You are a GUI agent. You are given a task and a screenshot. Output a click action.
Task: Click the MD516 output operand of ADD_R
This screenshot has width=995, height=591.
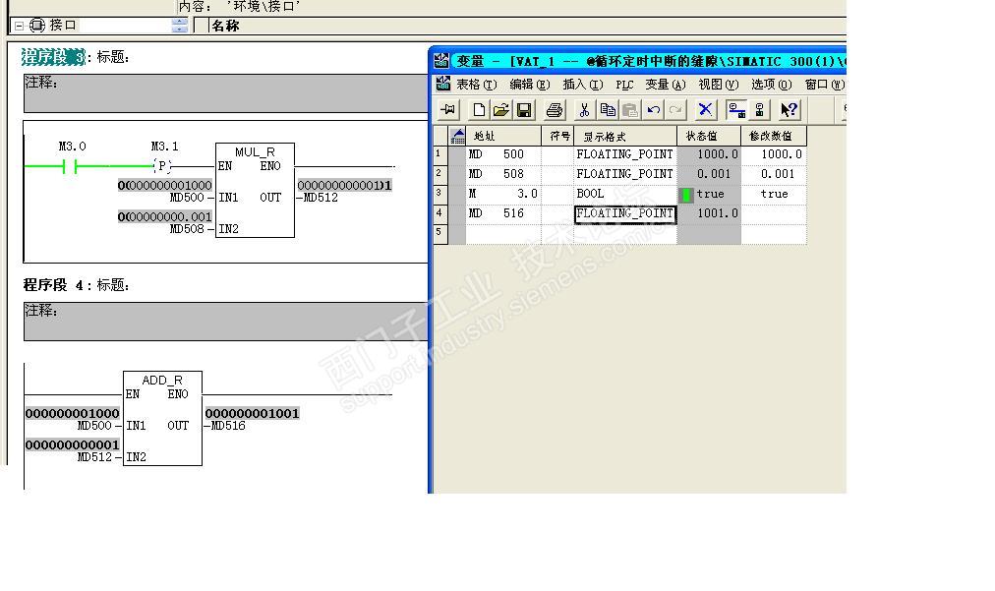click(x=228, y=426)
